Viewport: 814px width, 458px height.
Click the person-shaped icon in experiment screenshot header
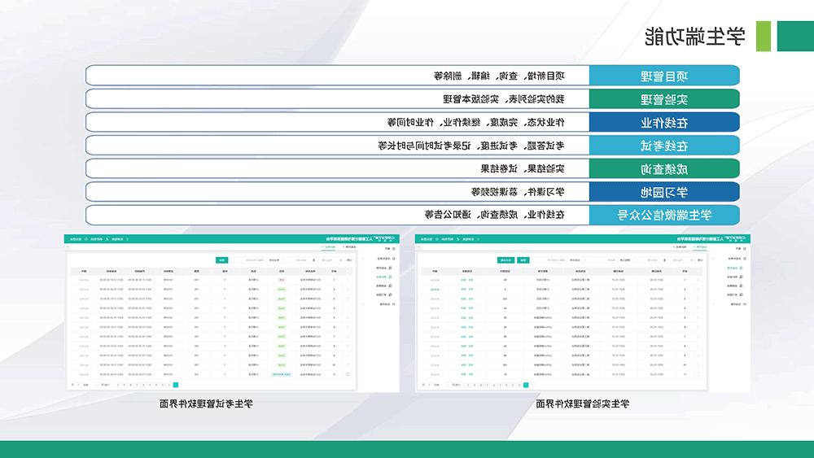coord(457,239)
